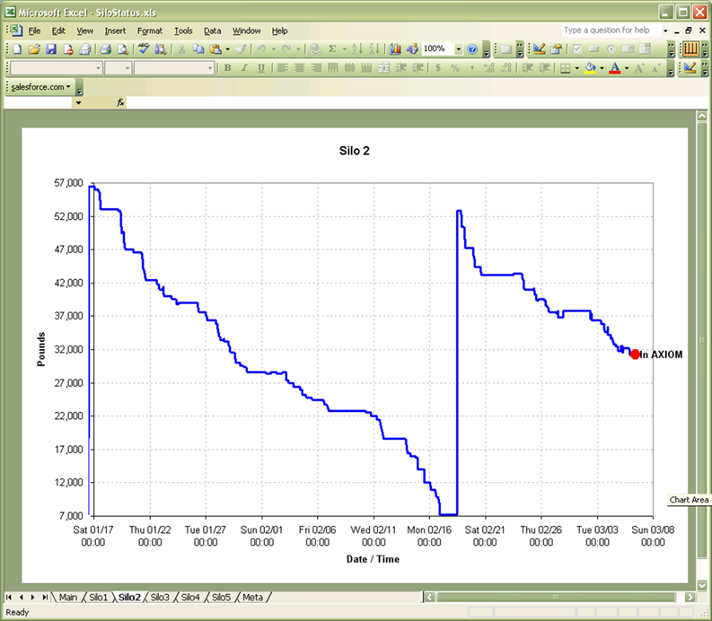Click the last-sheet tab navigation arrow
Image resolution: width=712 pixels, height=621 pixels.
45,598
